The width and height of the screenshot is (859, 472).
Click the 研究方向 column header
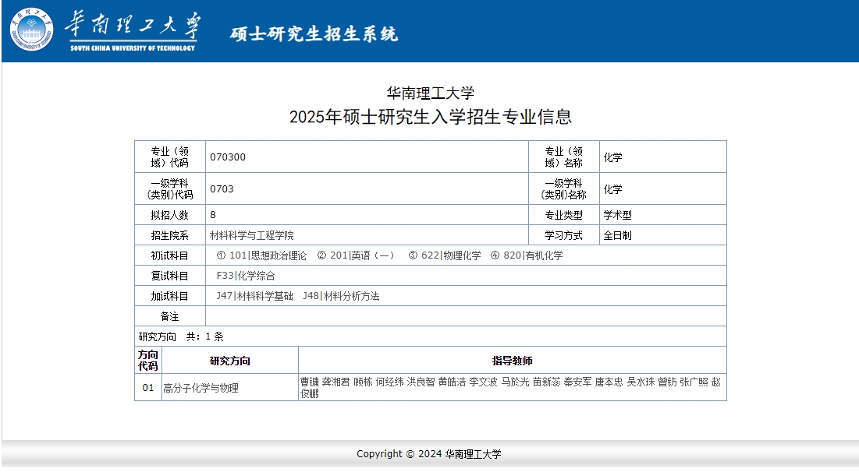click(230, 361)
